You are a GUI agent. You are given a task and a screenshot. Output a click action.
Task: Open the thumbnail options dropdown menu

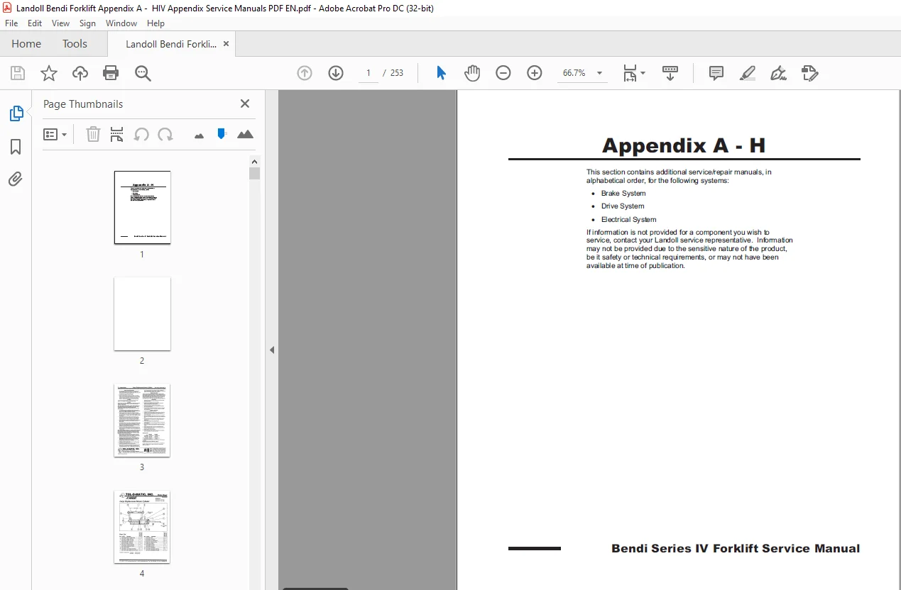click(x=55, y=134)
